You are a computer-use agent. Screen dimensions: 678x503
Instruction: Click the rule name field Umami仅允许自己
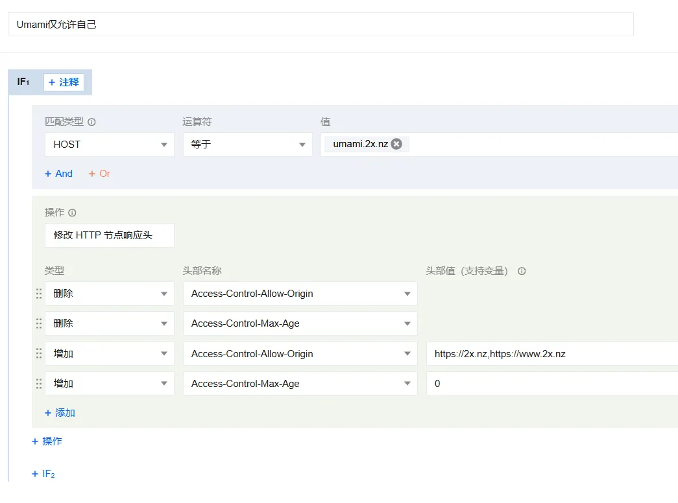click(x=321, y=25)
